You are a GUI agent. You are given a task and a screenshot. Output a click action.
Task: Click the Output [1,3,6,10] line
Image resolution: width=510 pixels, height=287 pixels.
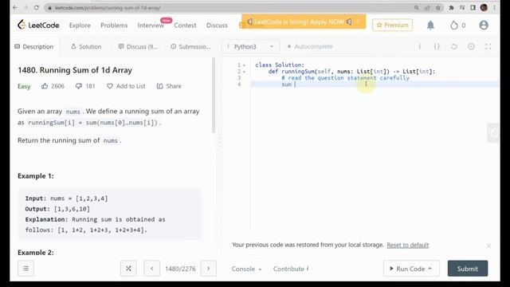click(x=57, y=209)
